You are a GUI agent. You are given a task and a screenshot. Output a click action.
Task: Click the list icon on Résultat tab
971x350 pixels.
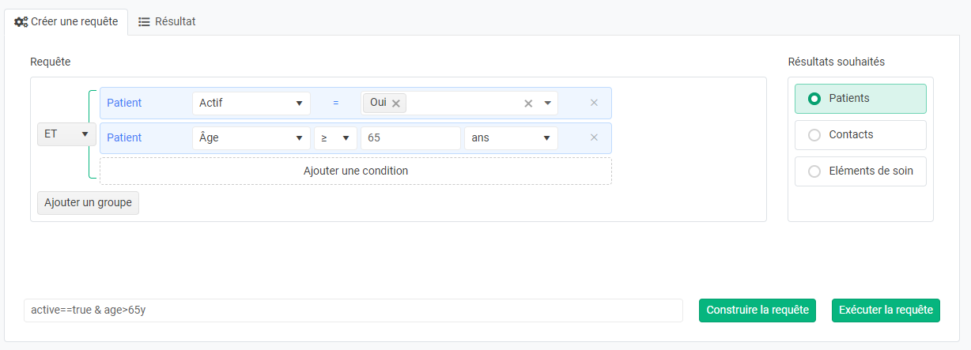coord(144,22)
